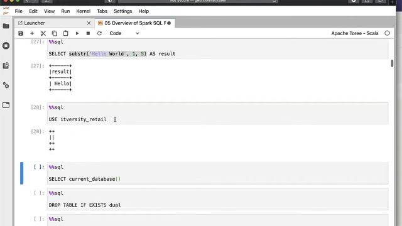Interrupt the kernel with stop icon
This screenshot has height=226, width=402.
[88, 33]
